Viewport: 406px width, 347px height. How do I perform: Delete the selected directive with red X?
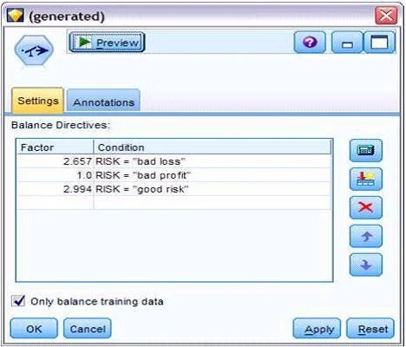[x=366, y=207]
